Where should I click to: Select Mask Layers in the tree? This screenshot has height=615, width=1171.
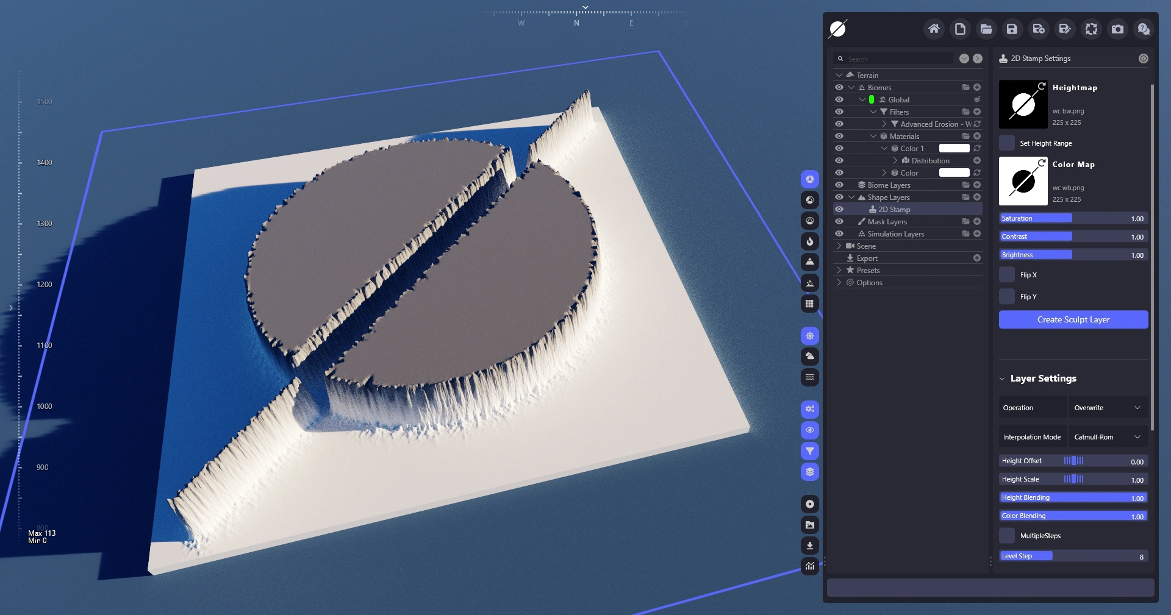click(x=887, y=222)
